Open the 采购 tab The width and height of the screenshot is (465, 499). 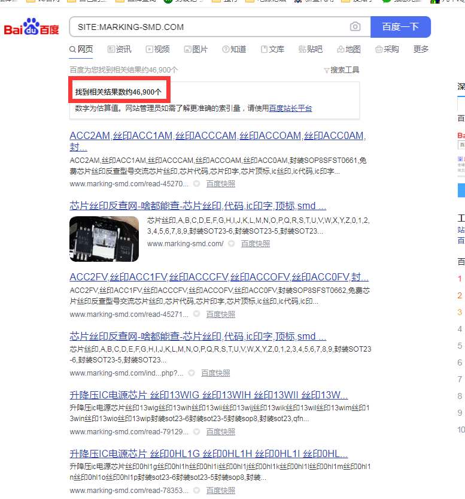point(387,49)
